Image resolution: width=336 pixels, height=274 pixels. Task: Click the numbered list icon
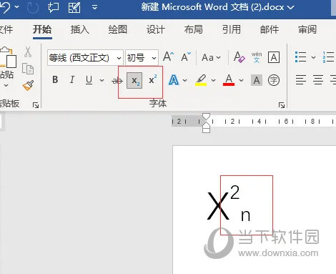(x=328, y=57)
